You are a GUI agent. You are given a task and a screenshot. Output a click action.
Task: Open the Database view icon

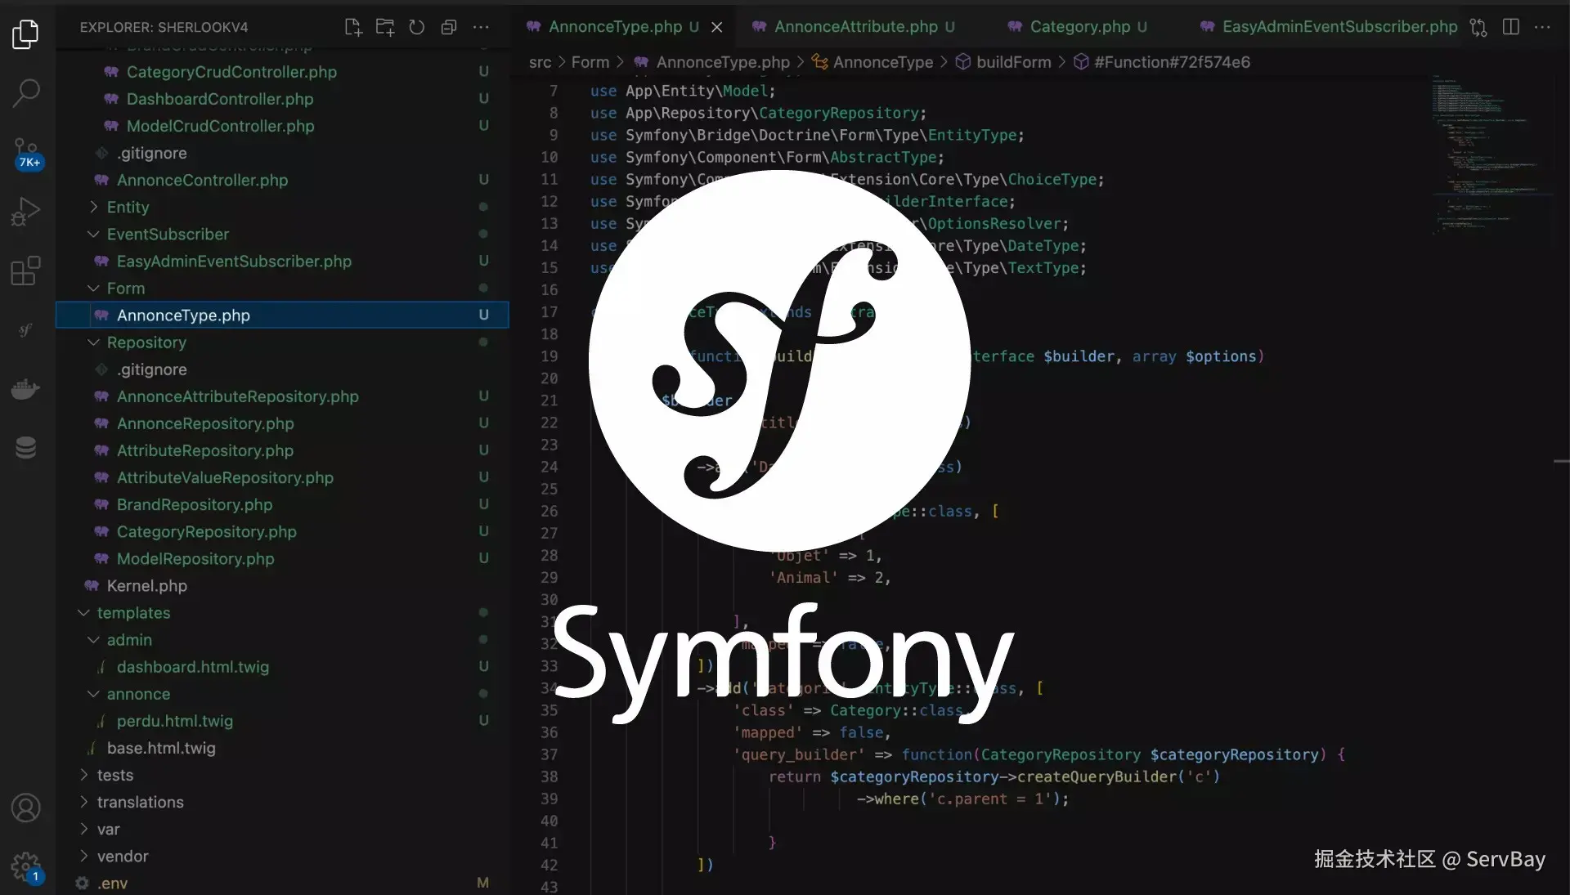(x=26, y=448)
